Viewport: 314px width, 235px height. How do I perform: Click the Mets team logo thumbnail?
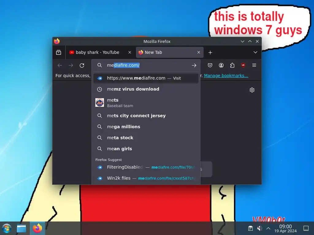(100, 103)
